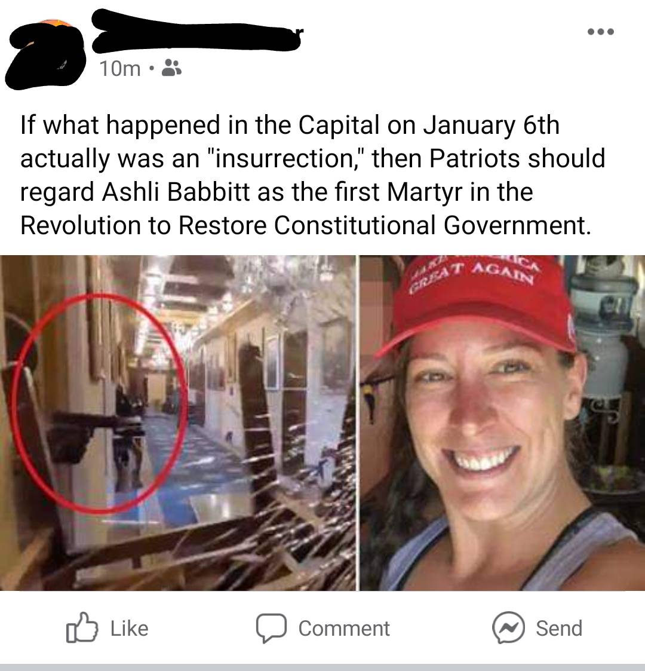645x671 pixels.
Task: Open the redacted poster name link
Action: pyautogui.click(x=198, y=31)
